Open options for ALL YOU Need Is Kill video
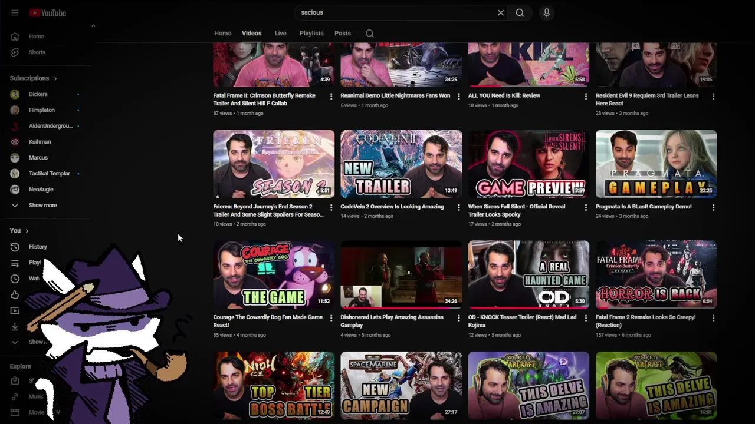 click(x=586, y=97)
